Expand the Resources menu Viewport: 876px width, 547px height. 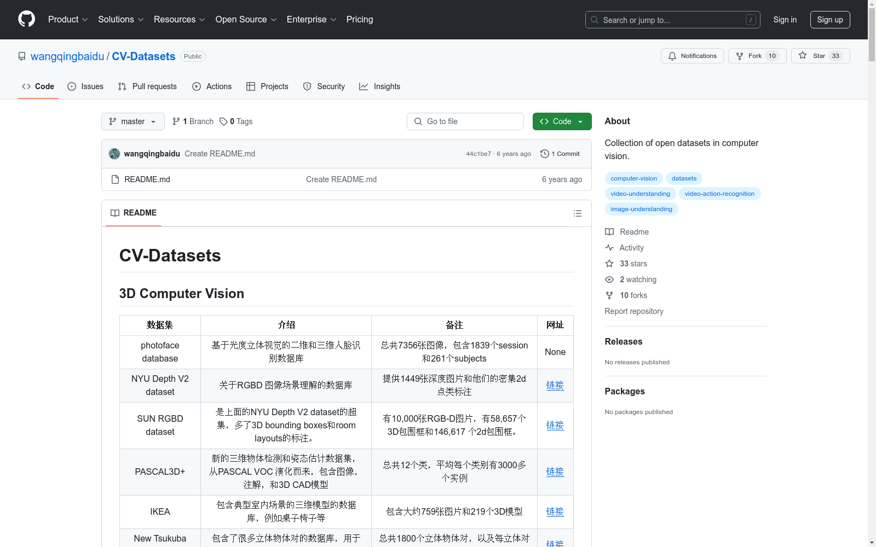180,20
